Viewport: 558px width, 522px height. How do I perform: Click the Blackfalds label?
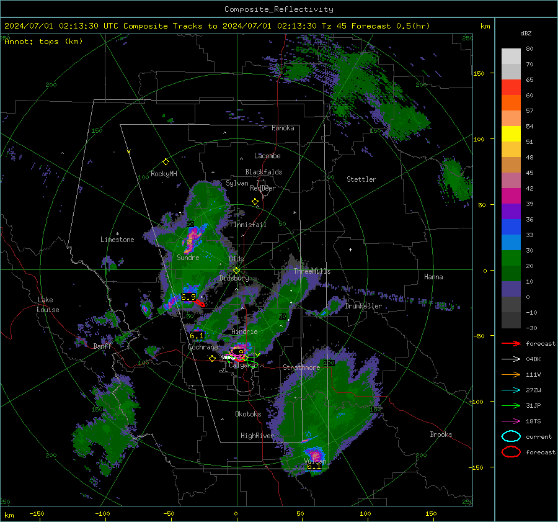point(263,172)
